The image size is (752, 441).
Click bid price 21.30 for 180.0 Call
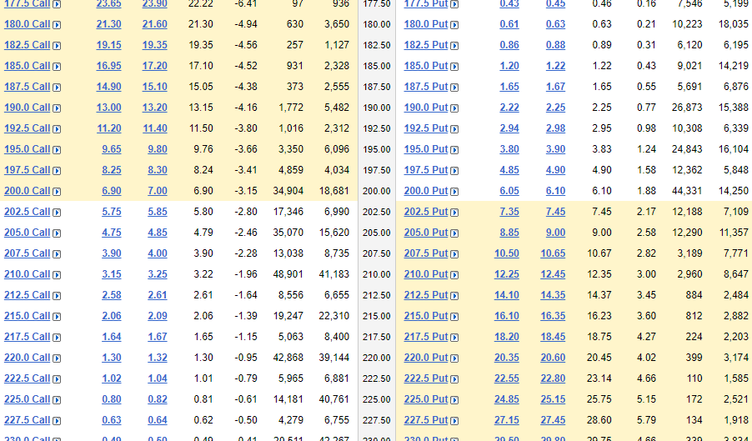click(x=109, y=24)
